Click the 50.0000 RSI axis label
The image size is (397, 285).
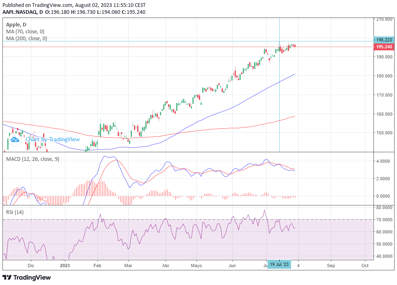(384, 244)
